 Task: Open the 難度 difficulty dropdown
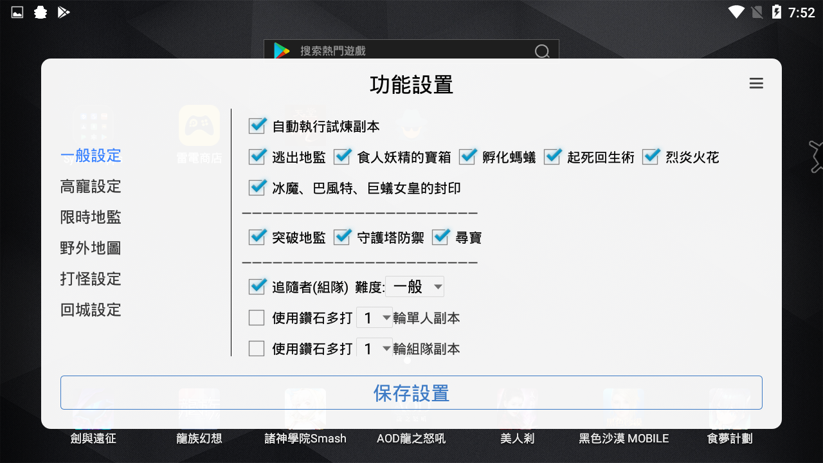click(x=414, y=287)
